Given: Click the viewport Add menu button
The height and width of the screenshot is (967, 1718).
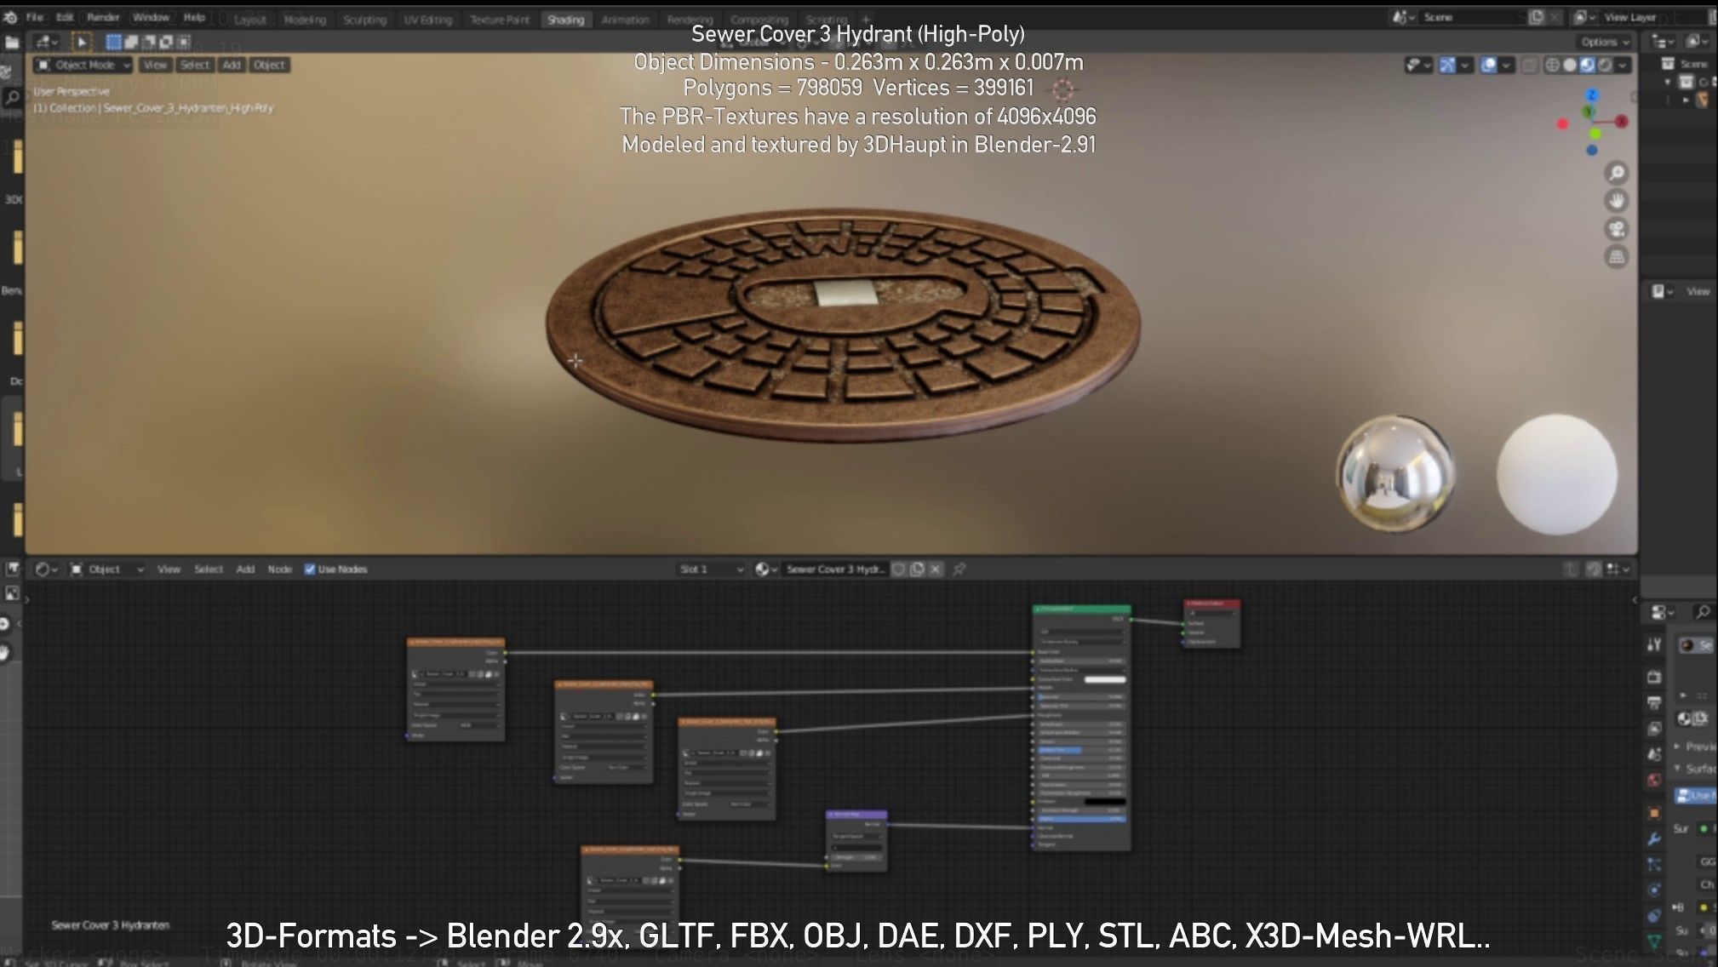Looking at the screenshot, I should click(232, 65).
